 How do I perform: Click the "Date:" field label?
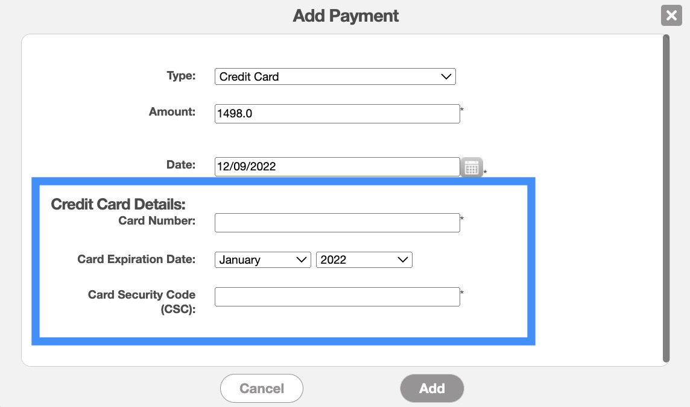click(x=181, y=164)
